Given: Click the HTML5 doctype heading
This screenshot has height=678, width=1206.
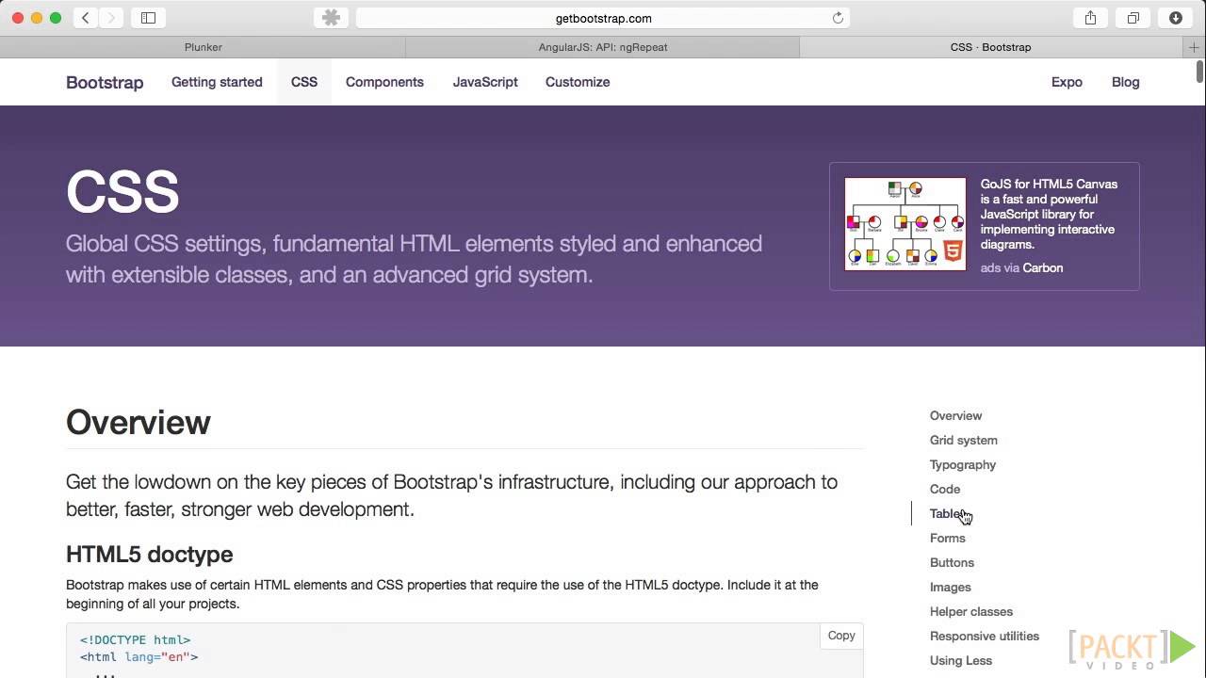Looking at the screenshot, I should click(x=149, y=554).
